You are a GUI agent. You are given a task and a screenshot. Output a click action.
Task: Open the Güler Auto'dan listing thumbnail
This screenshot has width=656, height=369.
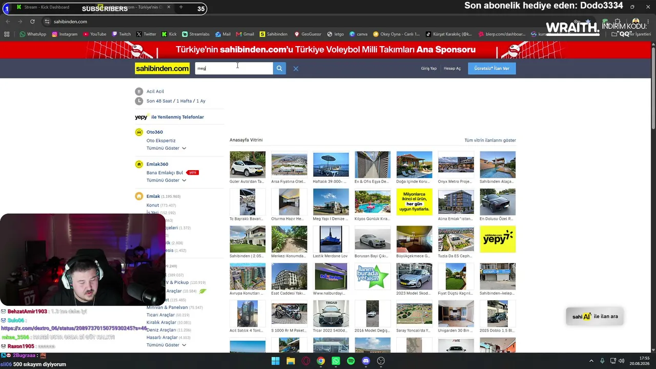click(x=248, y=164)
